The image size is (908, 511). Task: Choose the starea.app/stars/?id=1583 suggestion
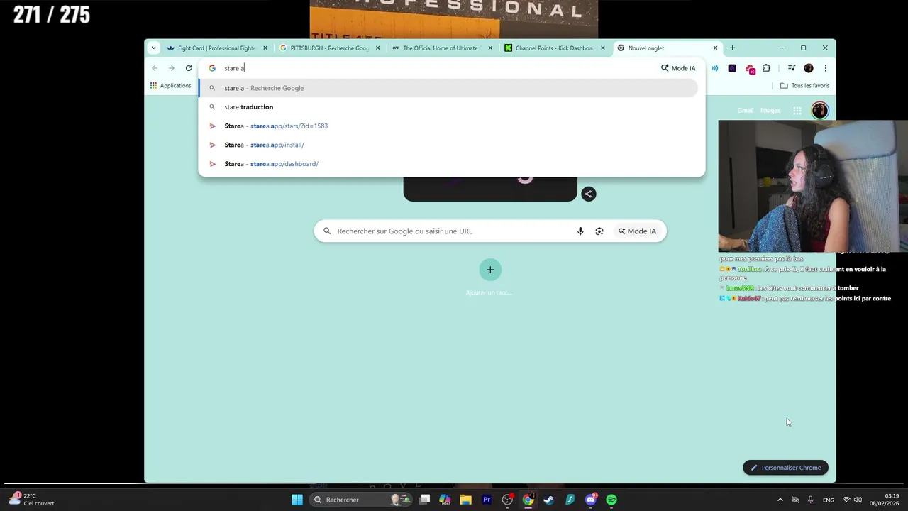click(448, 126)
